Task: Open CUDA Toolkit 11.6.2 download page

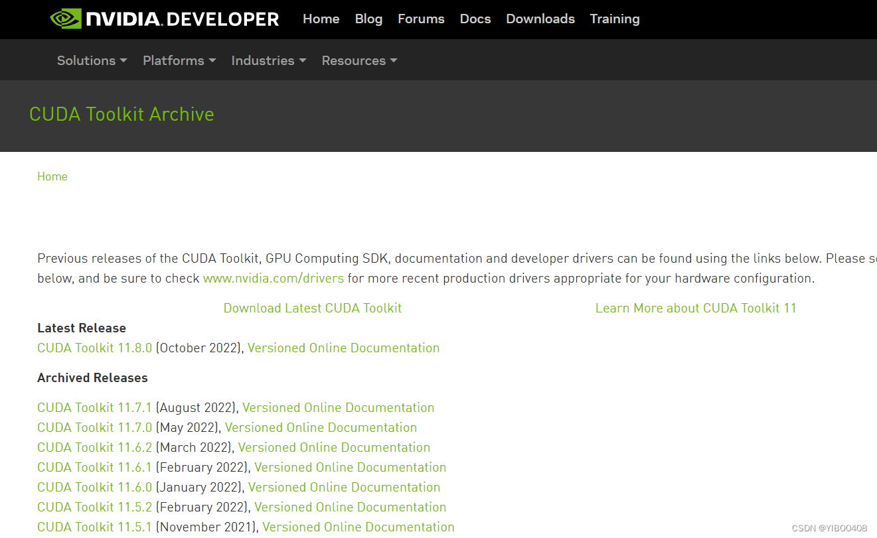Action: point(95,448)
